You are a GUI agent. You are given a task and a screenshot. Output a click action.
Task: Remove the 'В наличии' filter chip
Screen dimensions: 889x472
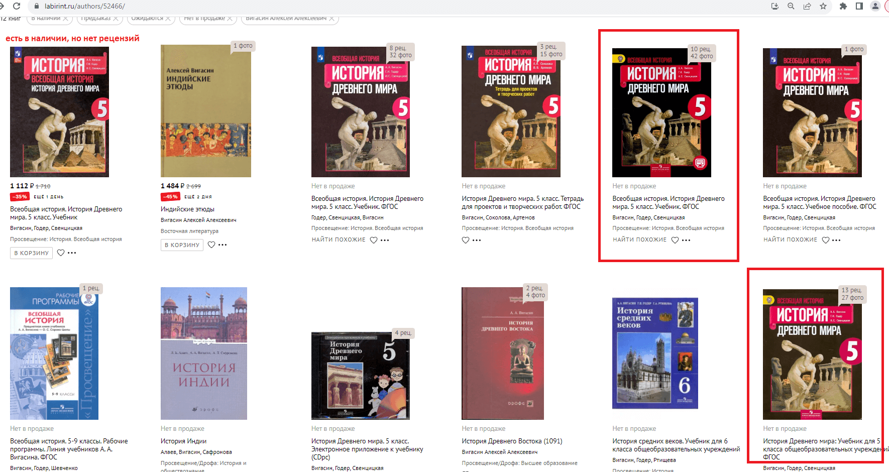(66, 19)
